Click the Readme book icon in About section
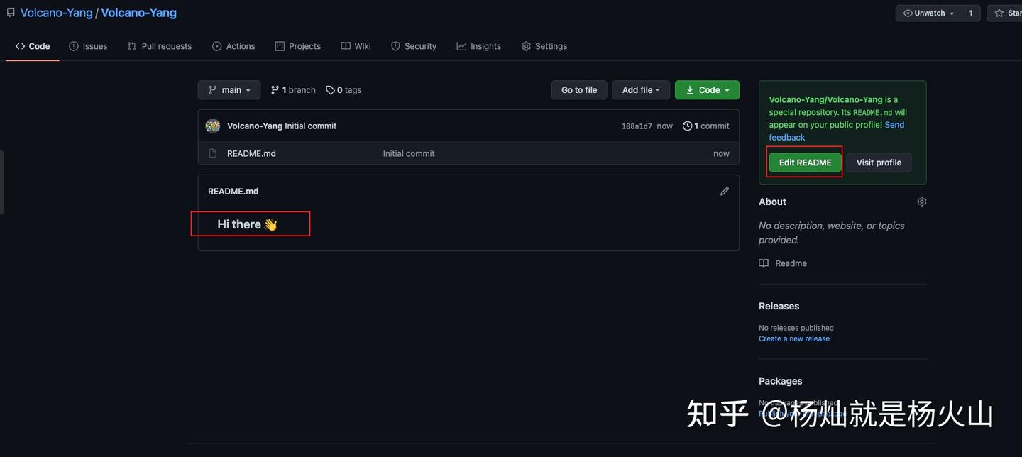 763,263
